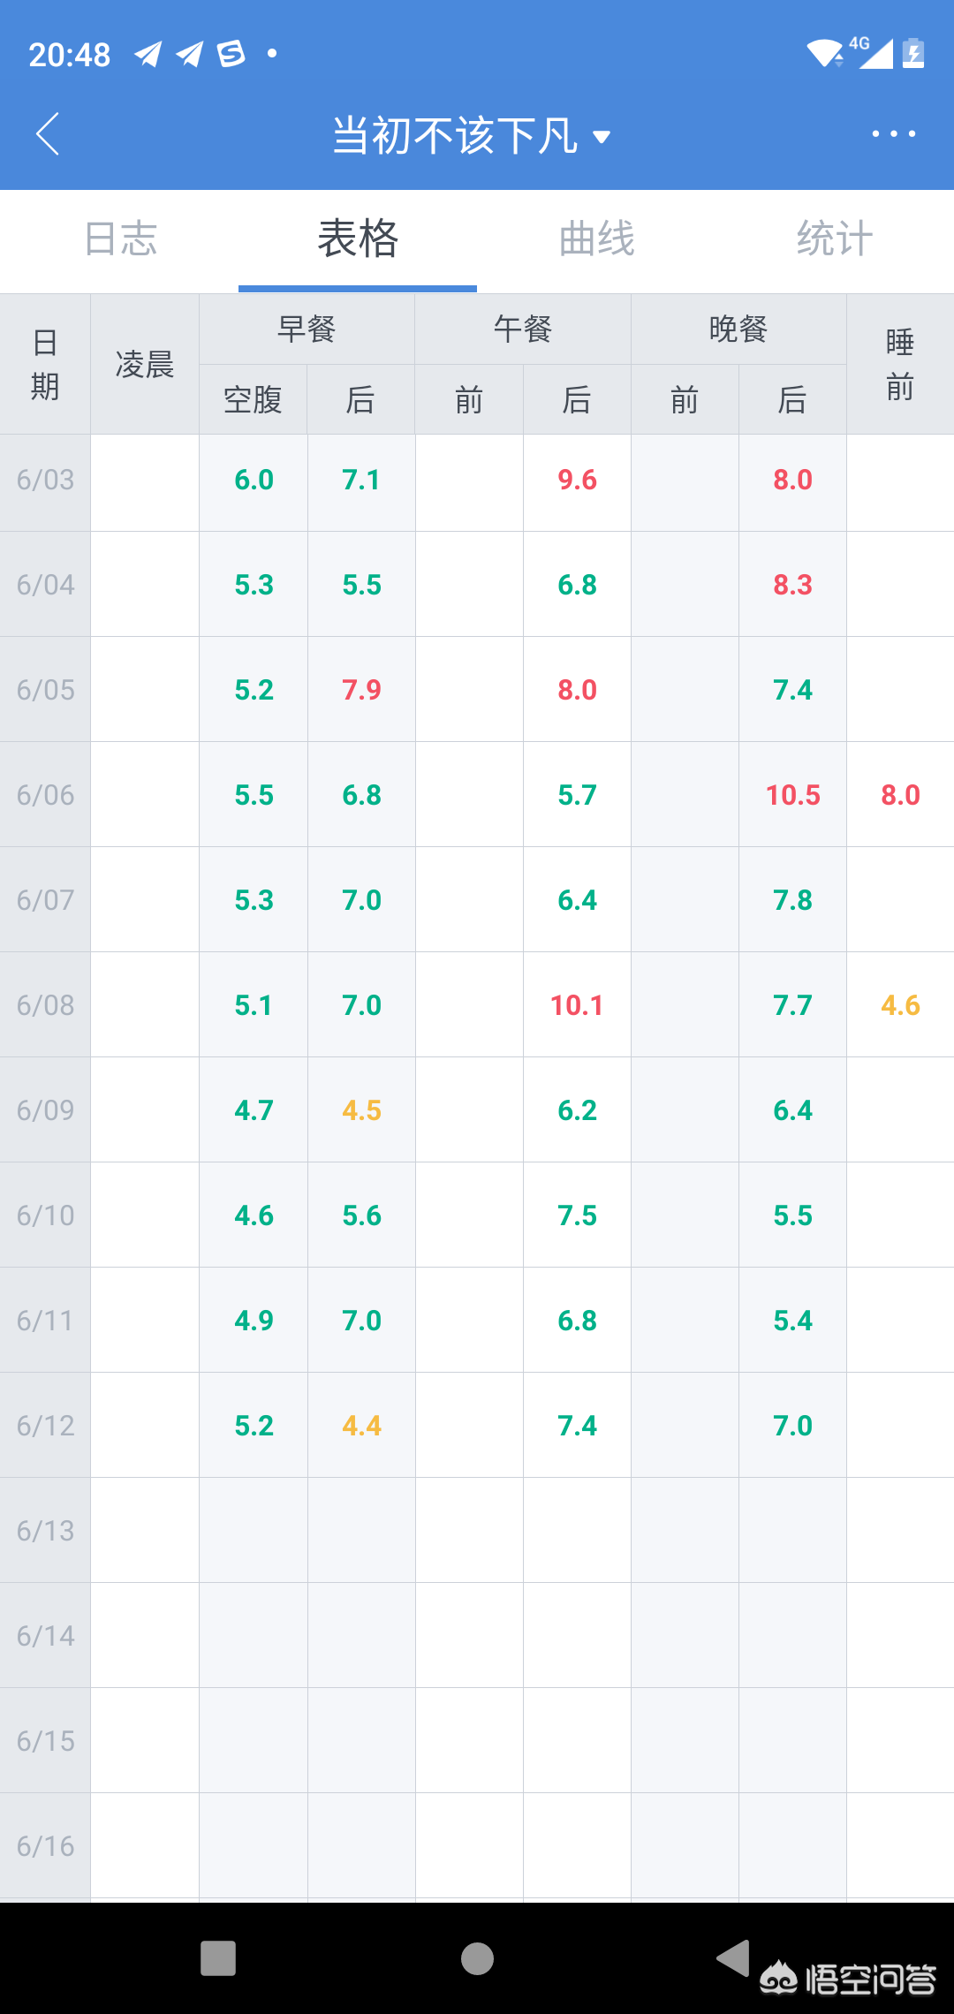
Task: Tap the 4.6 bedtime value on 6/08
Action: tap(900, 1005)
